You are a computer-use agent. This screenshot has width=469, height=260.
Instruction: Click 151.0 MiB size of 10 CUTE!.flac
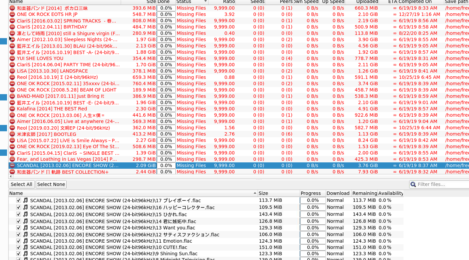(270, 247)
